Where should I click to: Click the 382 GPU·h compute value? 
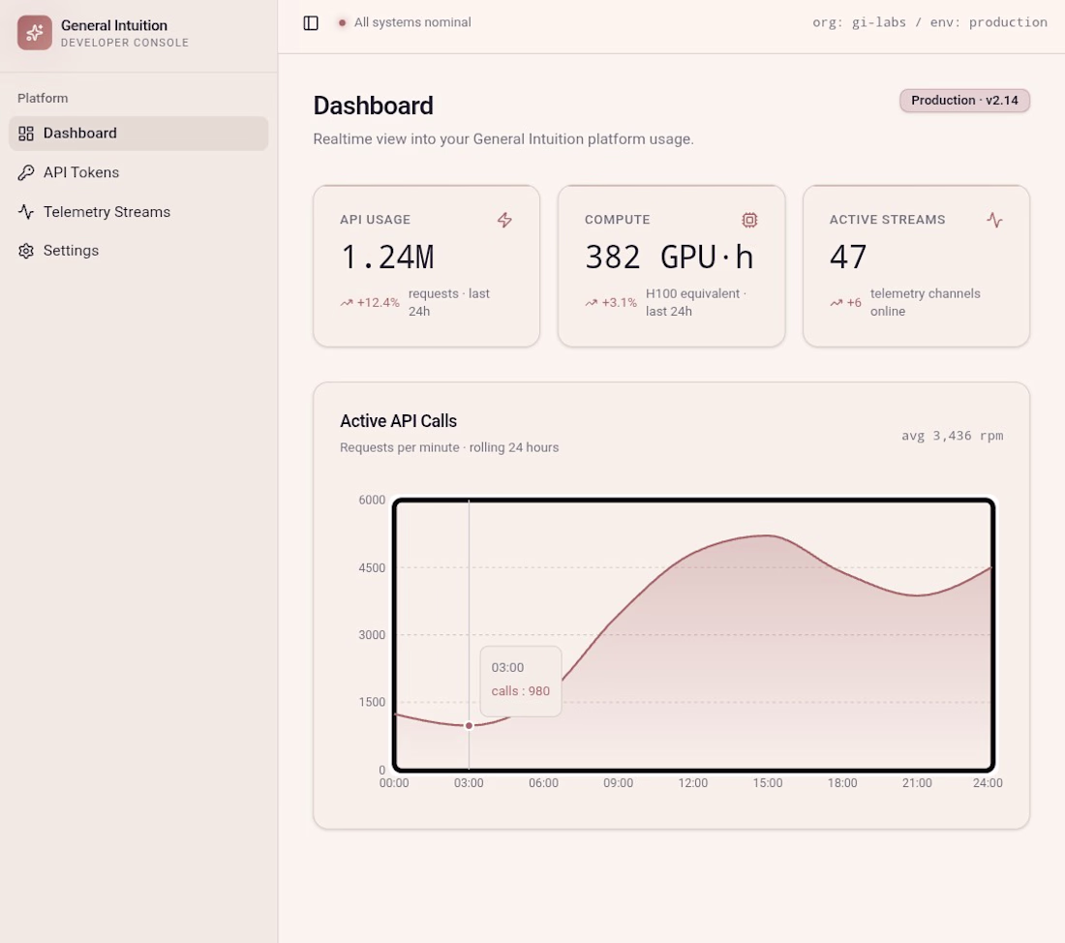[x=669, y=257]
